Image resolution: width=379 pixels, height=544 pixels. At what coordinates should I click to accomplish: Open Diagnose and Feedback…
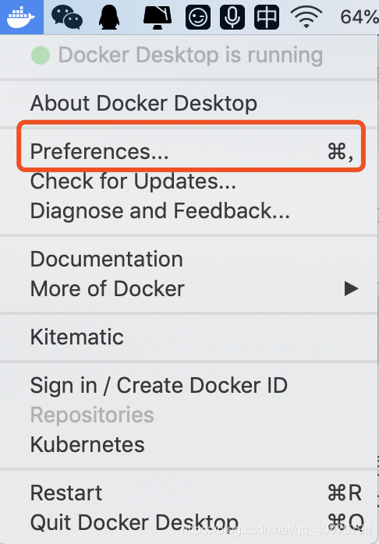pos(189,210)
